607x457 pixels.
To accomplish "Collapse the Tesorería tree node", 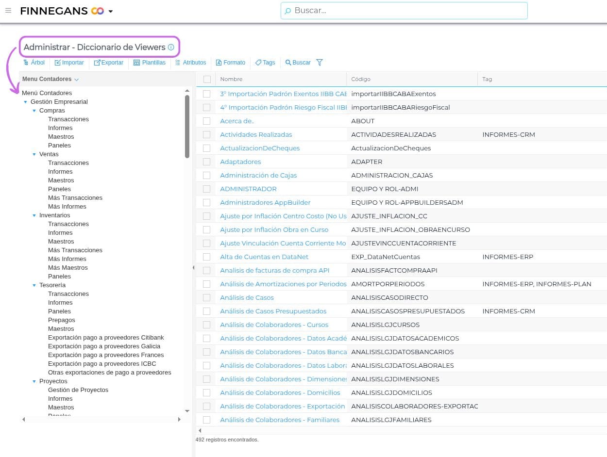I will tap(34, 285).
